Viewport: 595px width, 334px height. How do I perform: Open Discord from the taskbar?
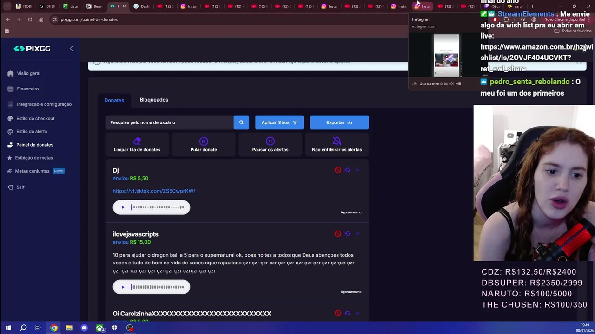[x=84, y=328]
